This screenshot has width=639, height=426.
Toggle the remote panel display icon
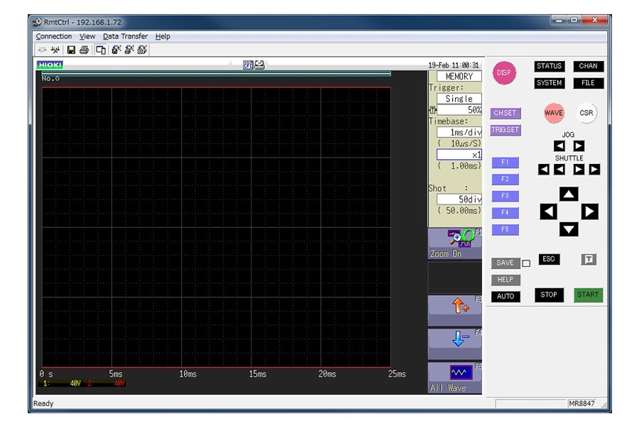tap(101, 50)
